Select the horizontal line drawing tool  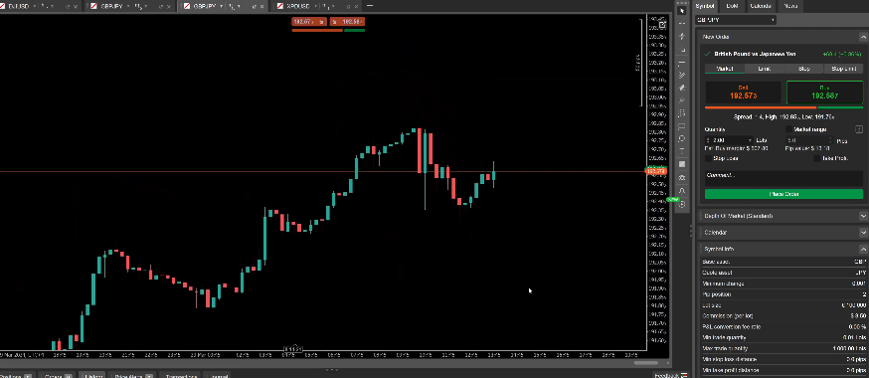click(x=682, y=63)
